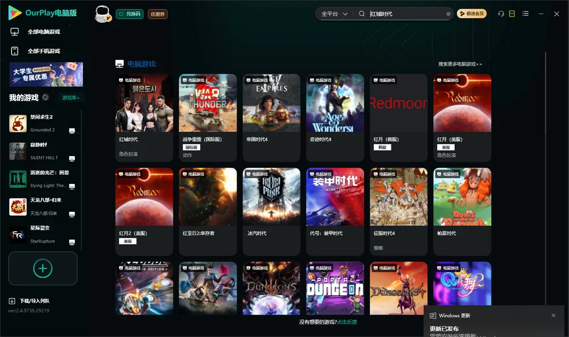Screen dimensions: 569x337
Task: Click the OurPlay logo icon
Action: point(15,13)
